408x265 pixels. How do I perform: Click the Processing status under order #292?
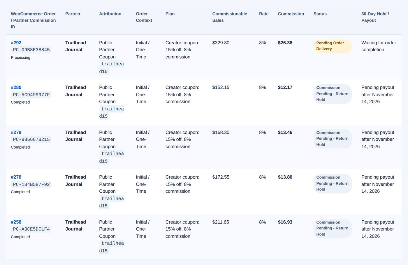pyautogui.click(x=20, y=57)
